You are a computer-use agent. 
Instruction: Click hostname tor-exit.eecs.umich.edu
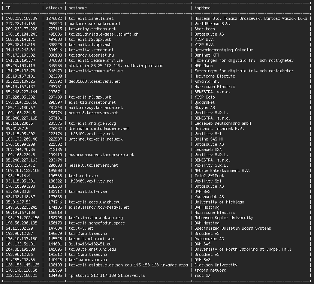click(x=94, y=202)
